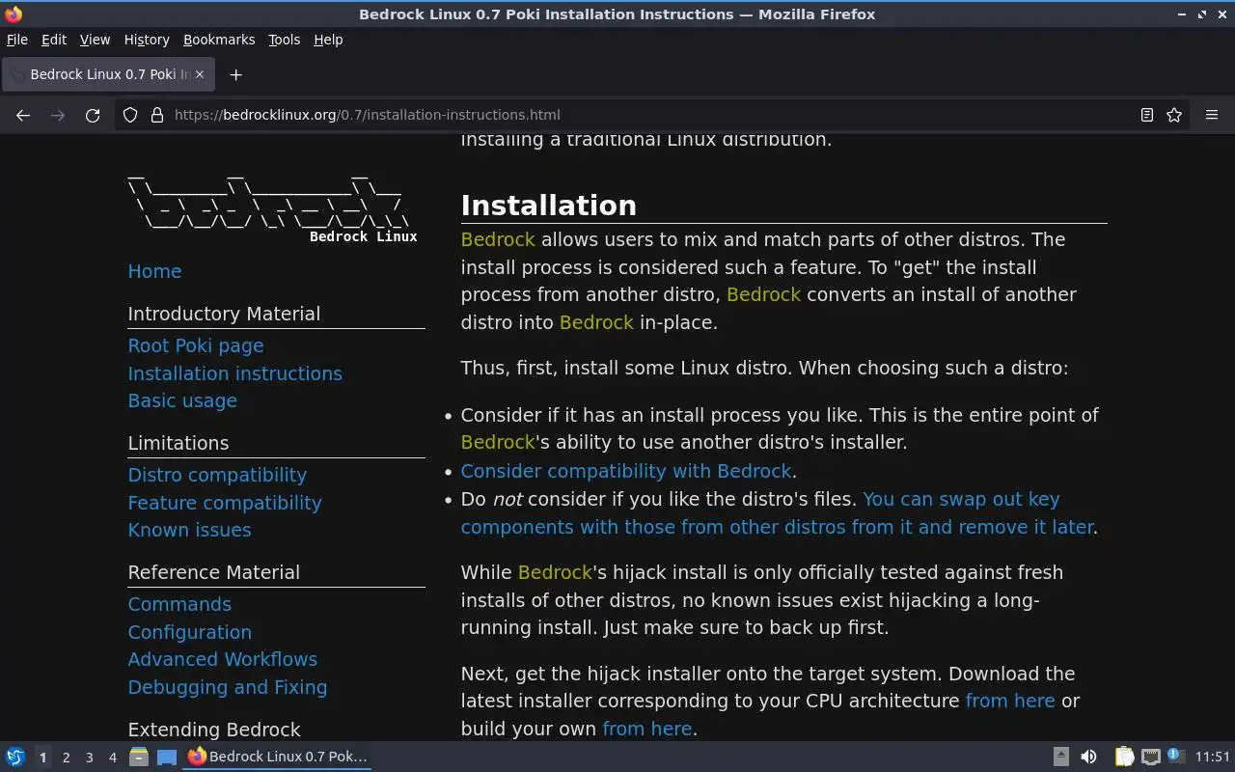This screenshot has width=1235, height=772.
Task: Open the Known issues link
Action: [189, 530]
